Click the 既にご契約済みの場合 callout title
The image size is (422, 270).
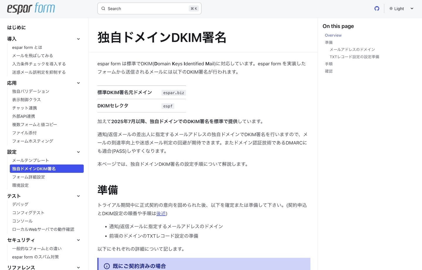[x=139, y=266]
